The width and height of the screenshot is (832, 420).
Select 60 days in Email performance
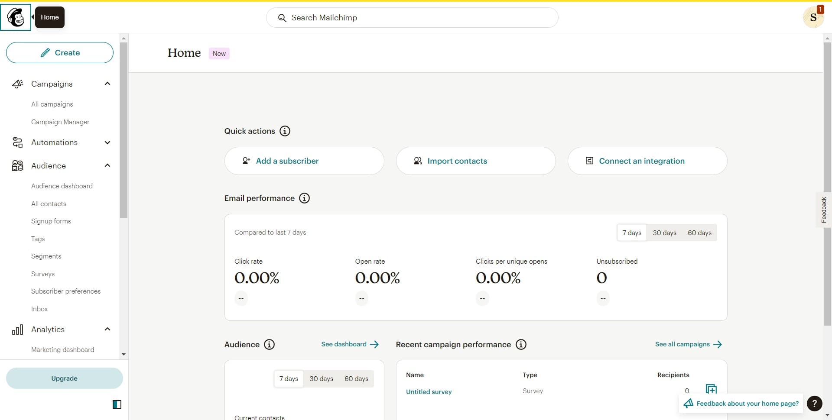point(699,233)
